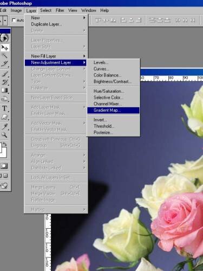Choose Hue/Saturation adjustment layer
The height and width of the screenshot is (271, 203).
coord(113,91)
